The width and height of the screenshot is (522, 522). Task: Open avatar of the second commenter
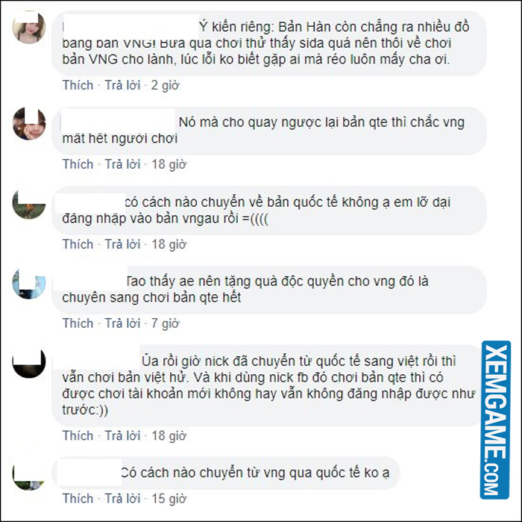point(29,124)
